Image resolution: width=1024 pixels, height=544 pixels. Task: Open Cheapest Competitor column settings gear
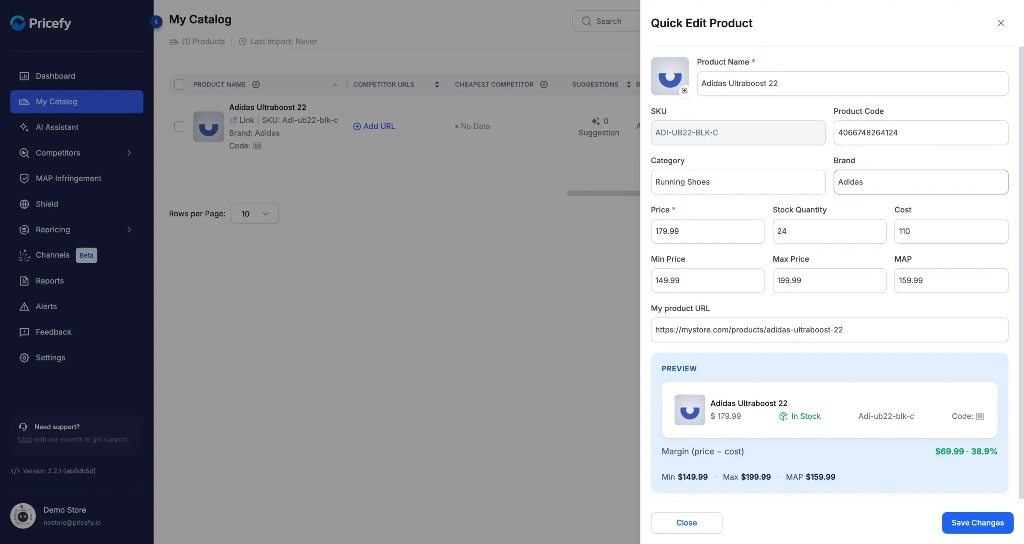click(x=544, y=84)
